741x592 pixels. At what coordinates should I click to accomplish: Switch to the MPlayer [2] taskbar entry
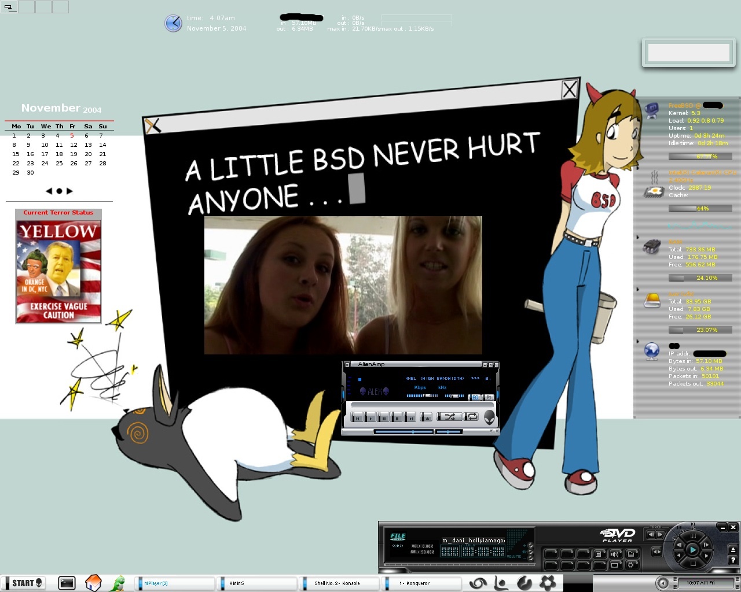tap(174, 583)
